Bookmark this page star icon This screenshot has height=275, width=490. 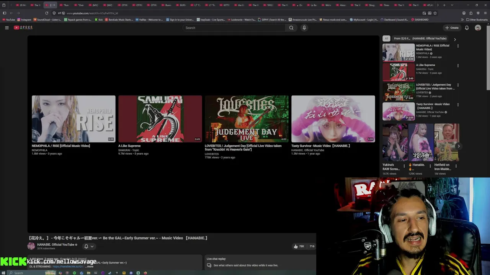click(x=435, y=13)
